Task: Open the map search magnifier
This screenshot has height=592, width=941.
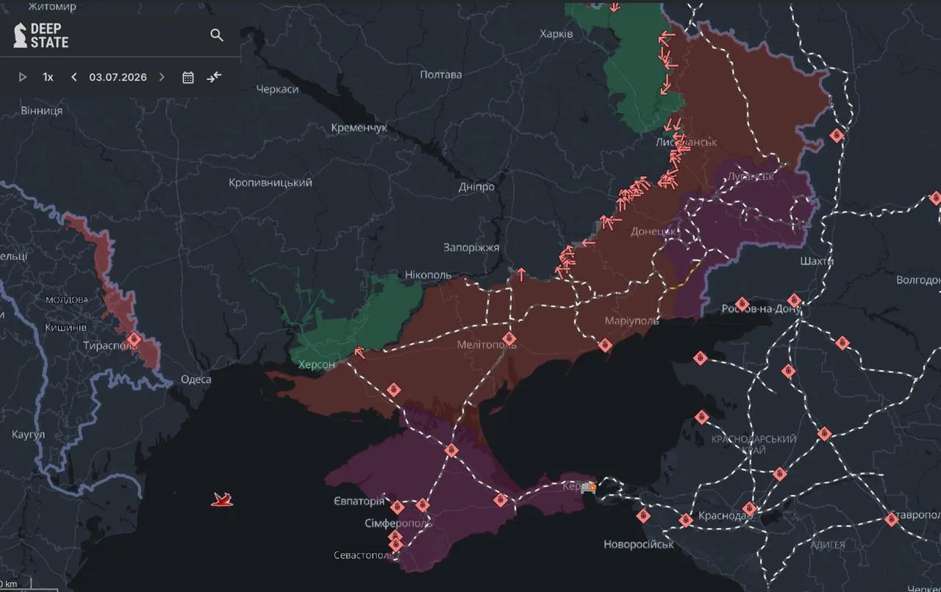Action: pos(217,35)
